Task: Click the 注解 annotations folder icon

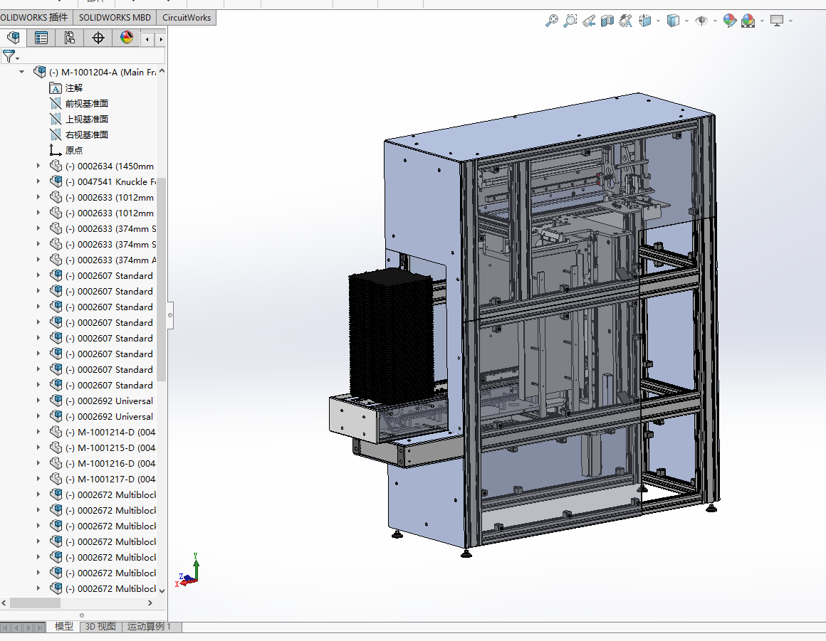Action: pos(56,88)
